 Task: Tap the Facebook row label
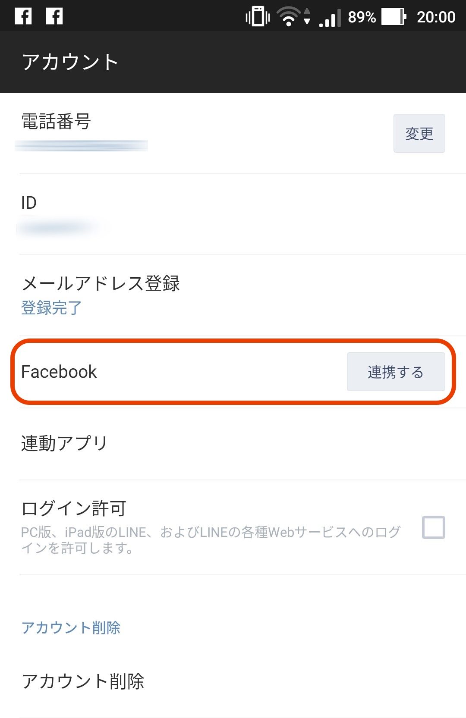[x=59, y=372]
